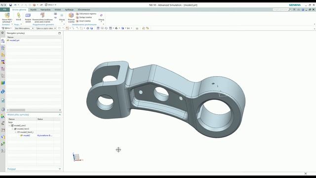Select the History clock sidebar icon
The image size is (316, 178).
pyautogui.click(x=3, y=109)
